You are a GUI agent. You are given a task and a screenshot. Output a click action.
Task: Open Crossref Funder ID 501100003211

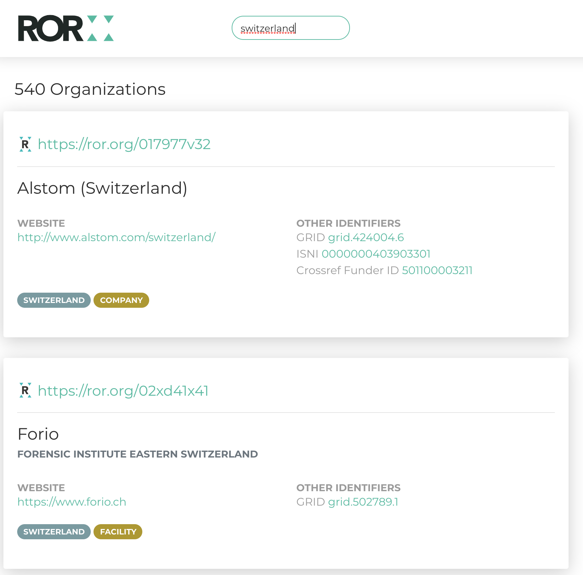click(437, 270)
